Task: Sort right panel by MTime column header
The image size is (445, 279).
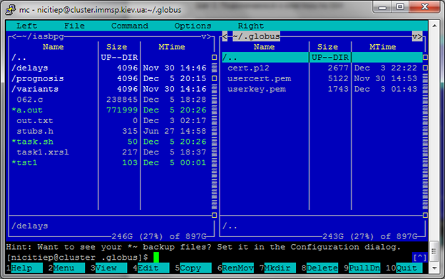Action: [382, 47]
